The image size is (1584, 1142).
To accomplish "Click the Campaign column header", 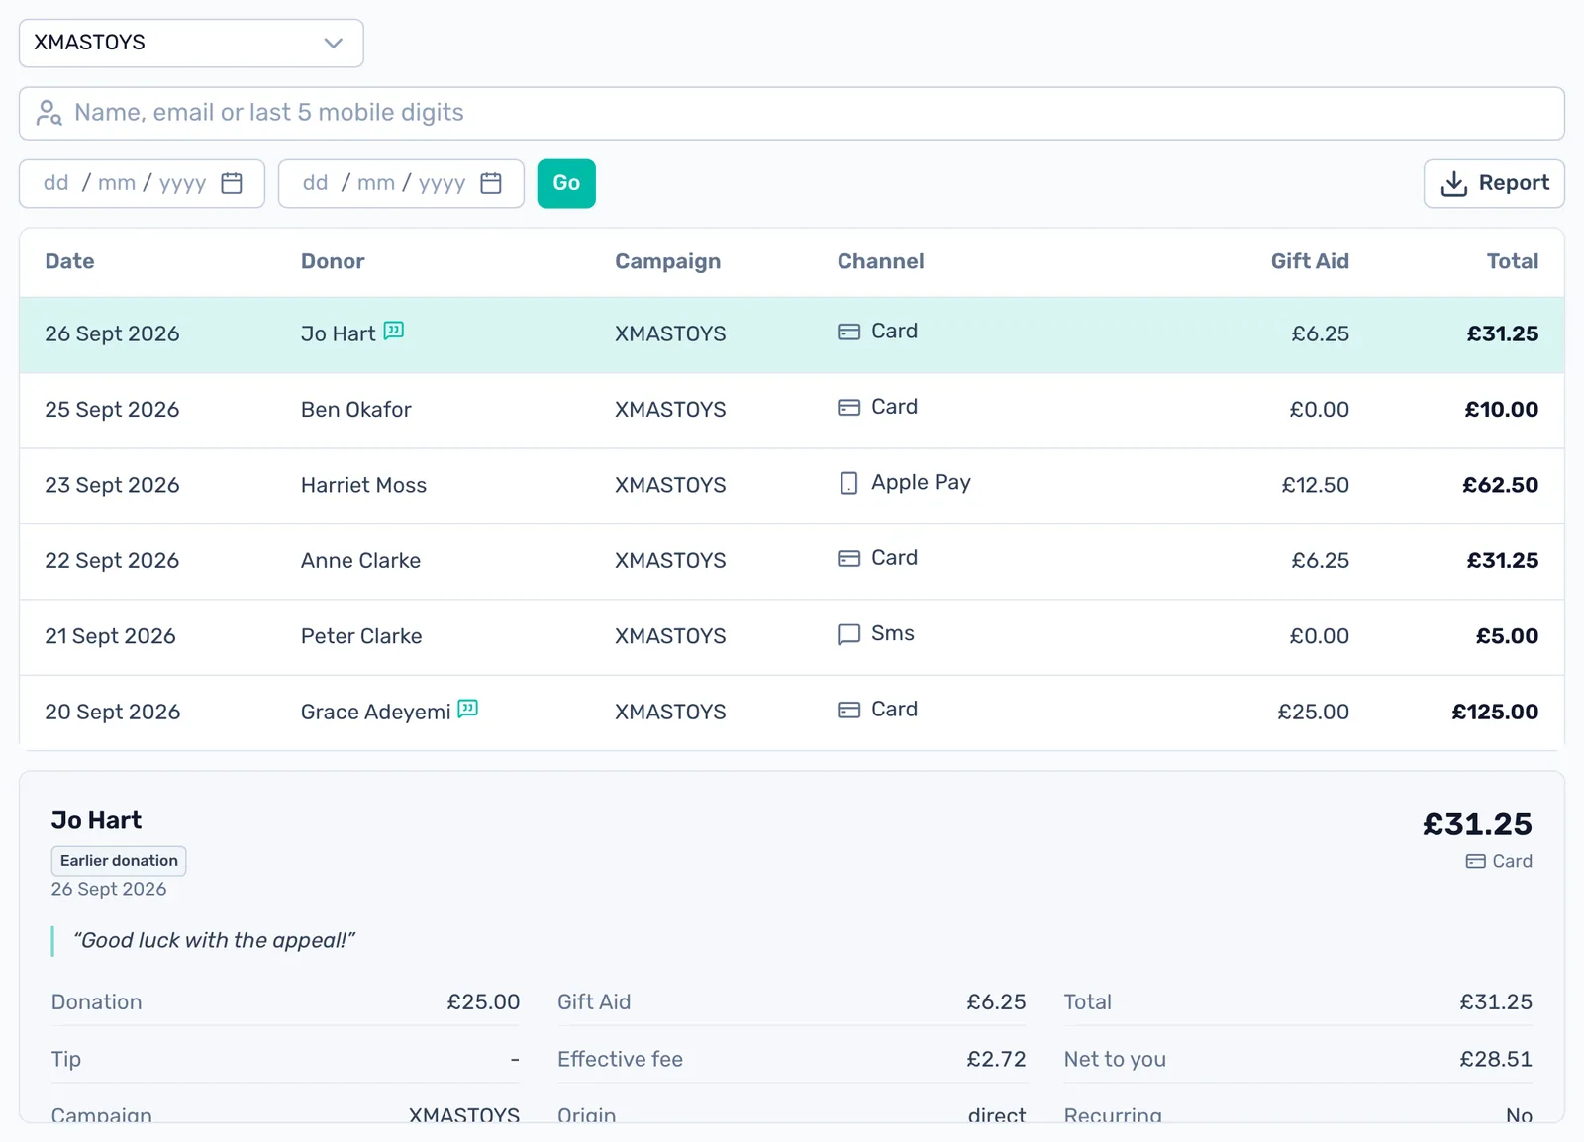I will 667,261.
